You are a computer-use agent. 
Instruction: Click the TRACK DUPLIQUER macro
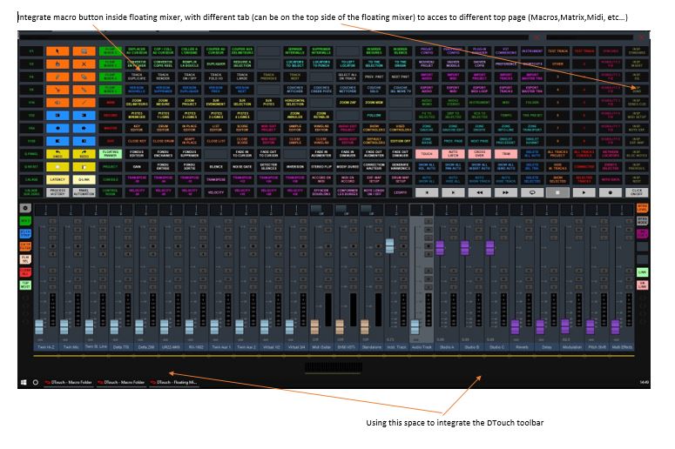[x=137, y=77]
